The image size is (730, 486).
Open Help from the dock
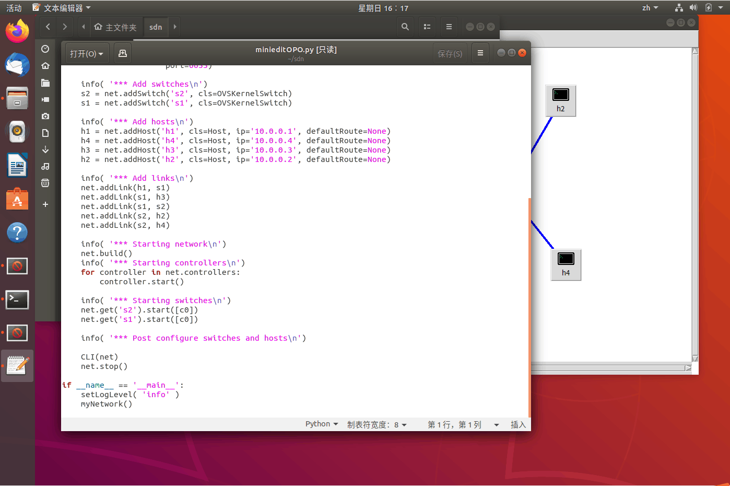pyautogui.click(x=17, y=233)
